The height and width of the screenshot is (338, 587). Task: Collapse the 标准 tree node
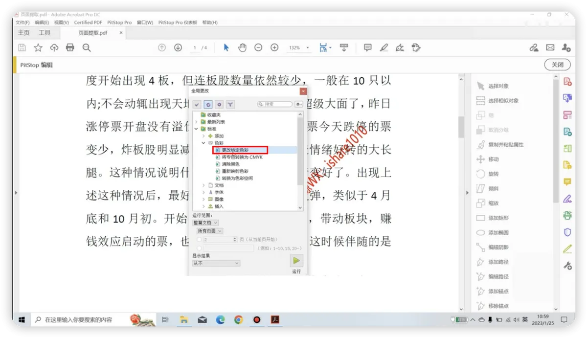click(197, 129)
